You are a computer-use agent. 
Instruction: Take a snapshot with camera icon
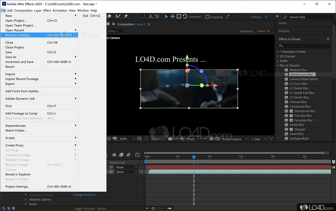click(170, 139)
